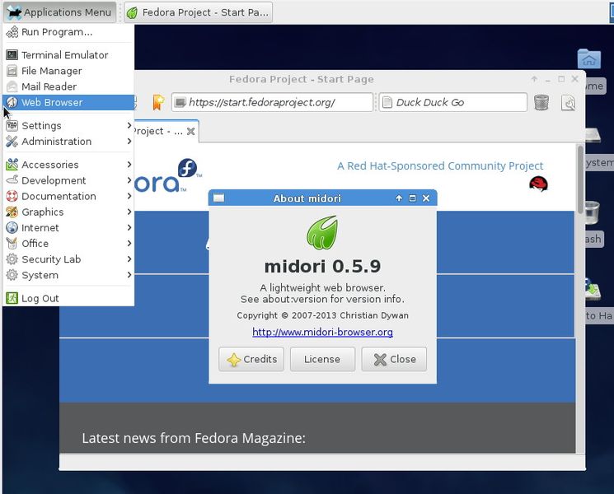Click the System gear icon
Screen dimensions: 614x494
click(12, 275)
